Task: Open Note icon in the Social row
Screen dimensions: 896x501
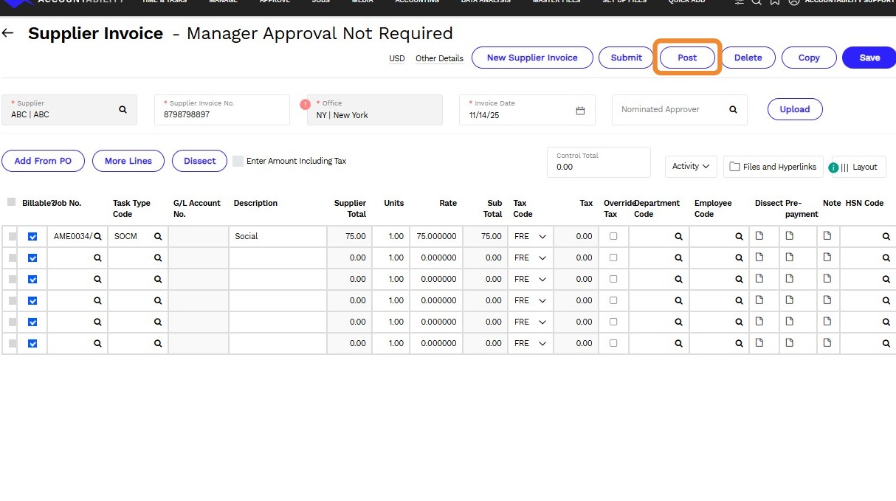Action: 827,236
